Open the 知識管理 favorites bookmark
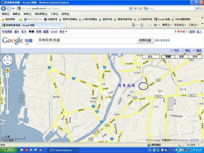The height and width of the screenshot is (153, 204). click(50, 19)
